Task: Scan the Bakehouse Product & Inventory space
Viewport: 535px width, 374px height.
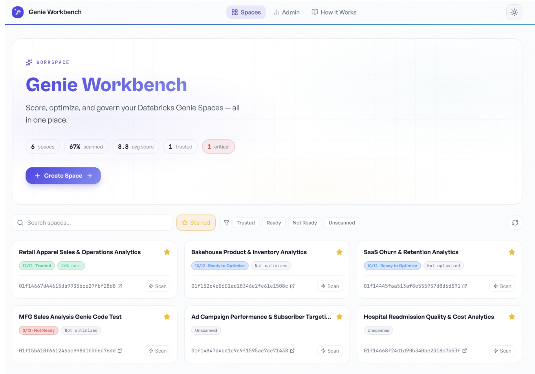Action: pyautogui.click(x=330, y=286)
